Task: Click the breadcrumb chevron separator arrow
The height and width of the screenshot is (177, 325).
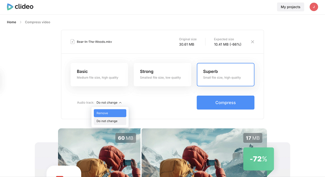Action: tap(21, 22)
